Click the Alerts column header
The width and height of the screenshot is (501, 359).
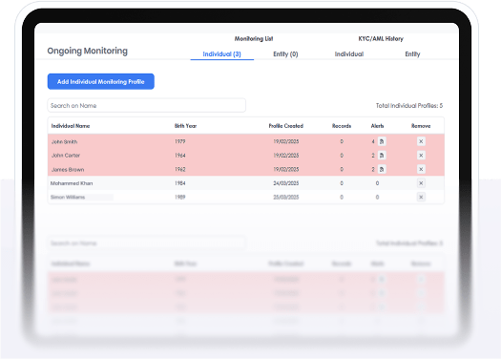pos(377,126)
